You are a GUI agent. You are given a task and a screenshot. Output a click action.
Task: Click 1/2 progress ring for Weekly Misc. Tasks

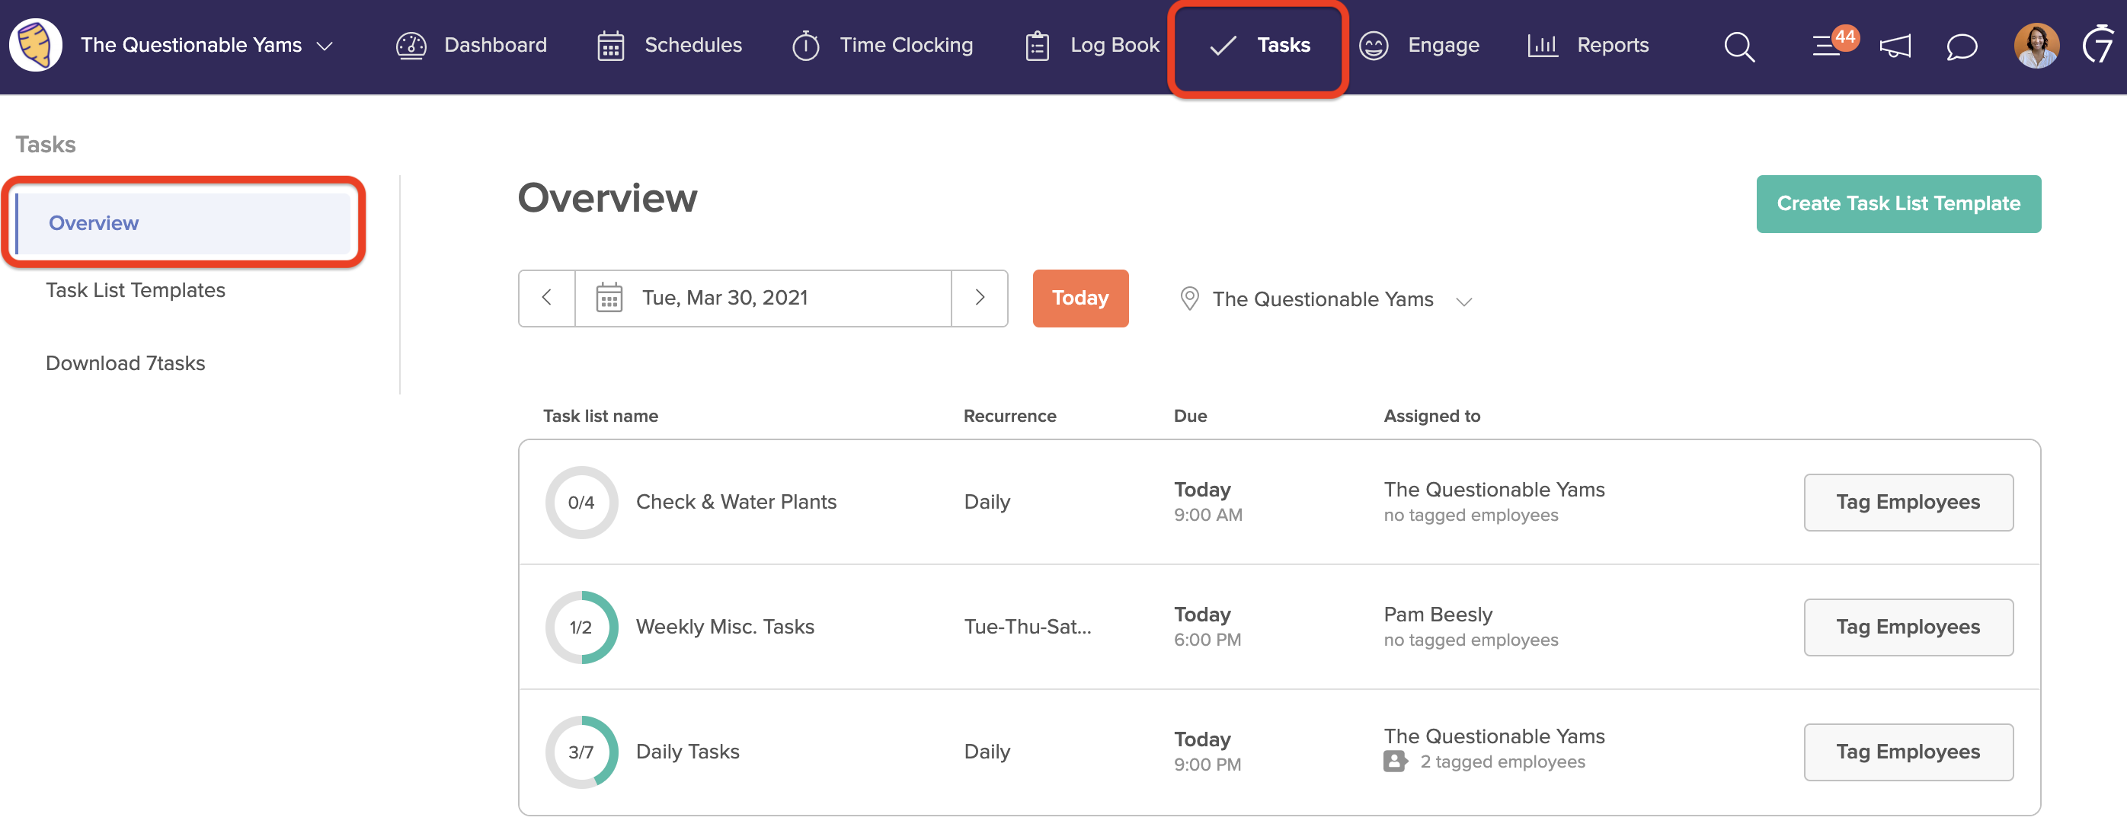coord(581,627)
